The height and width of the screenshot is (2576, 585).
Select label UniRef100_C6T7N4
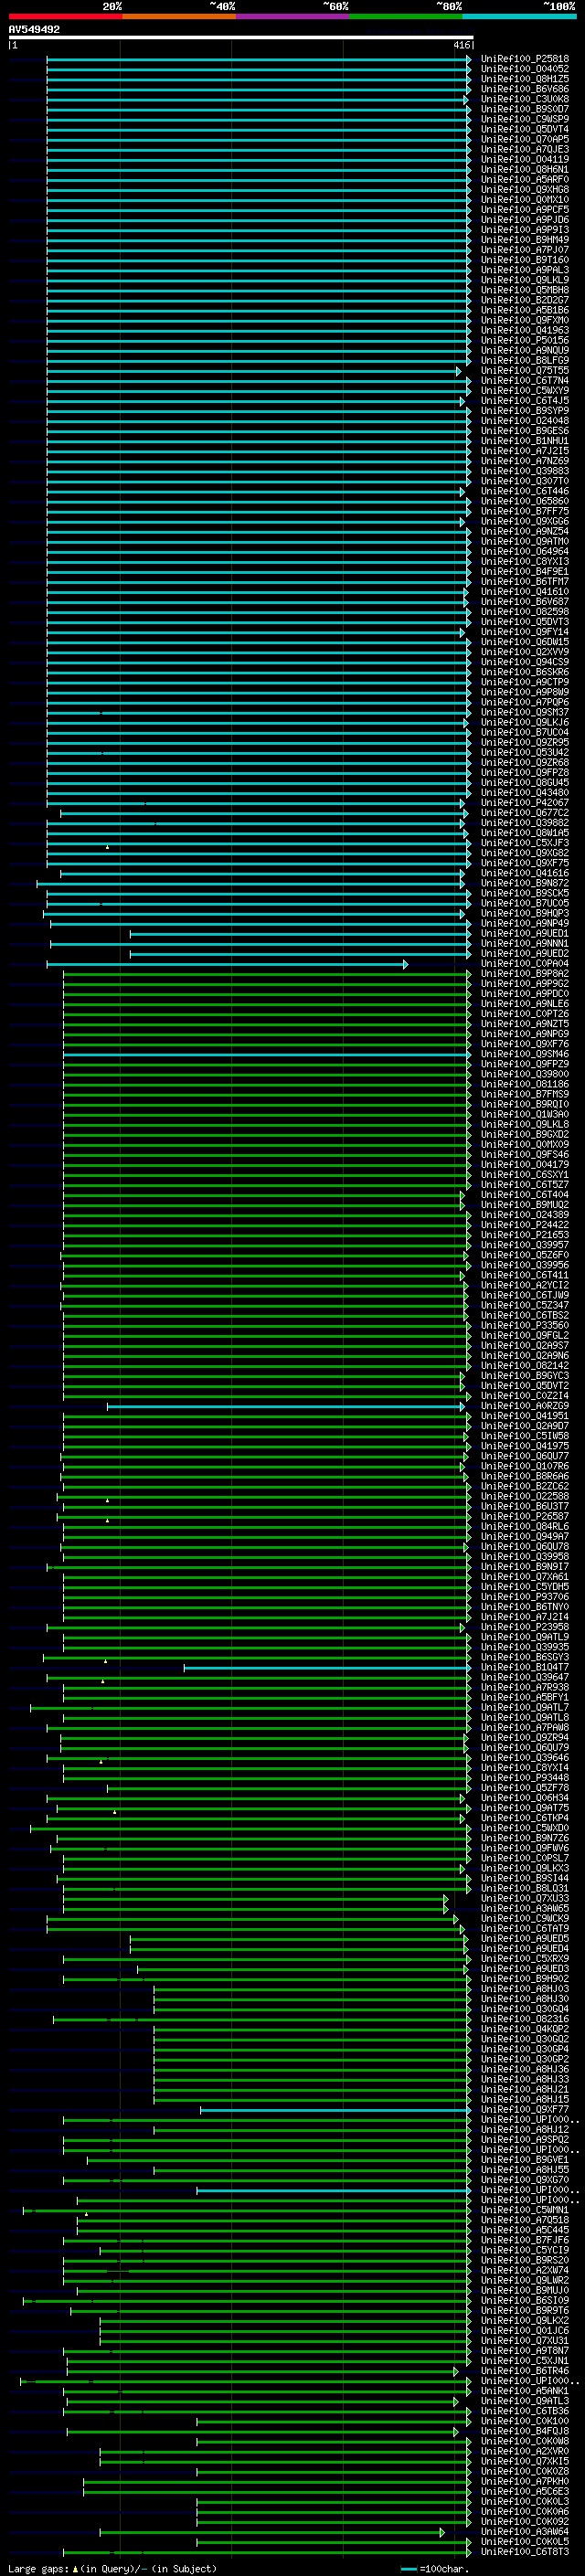[525, 380]
